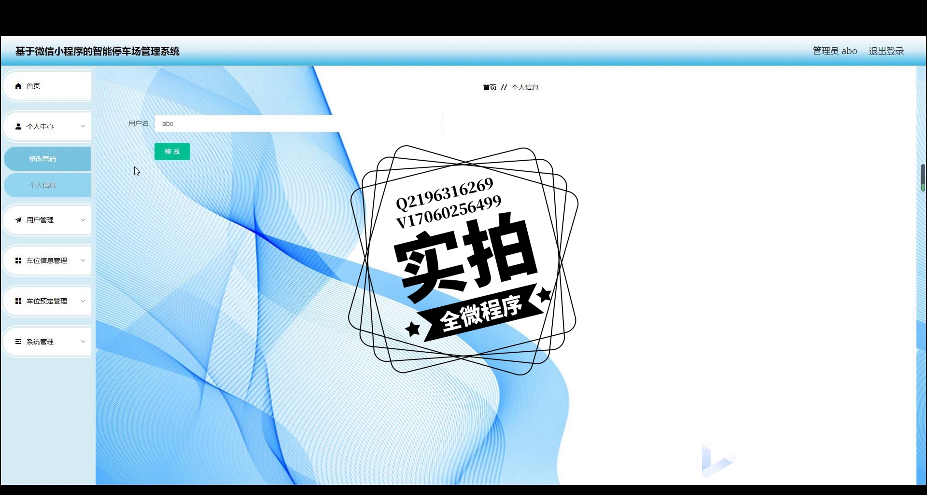Select 个人信息 submenu item
The width and height of the screenshot is (927, 495).
click(47, 185)
